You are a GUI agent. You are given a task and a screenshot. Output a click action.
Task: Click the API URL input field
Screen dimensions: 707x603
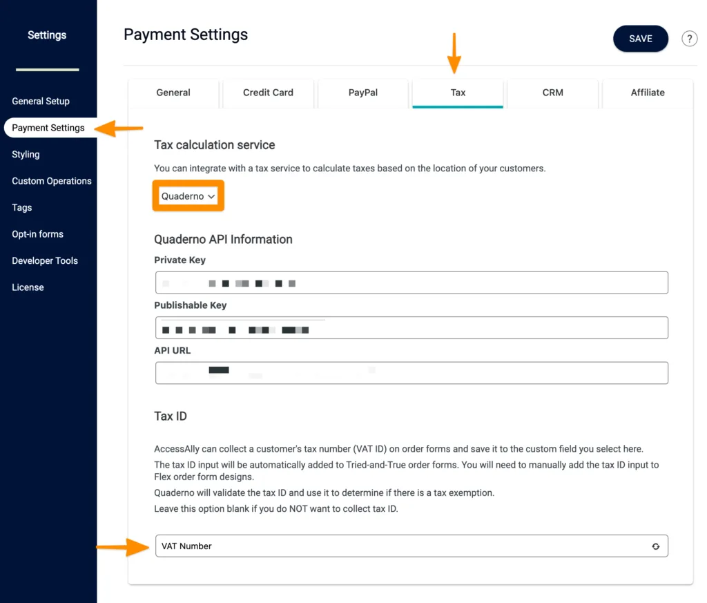(x=411, y=373)
